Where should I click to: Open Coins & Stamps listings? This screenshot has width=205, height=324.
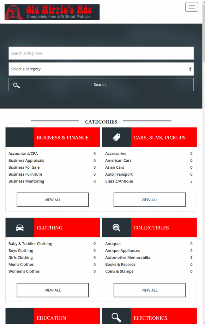[119, 271]
